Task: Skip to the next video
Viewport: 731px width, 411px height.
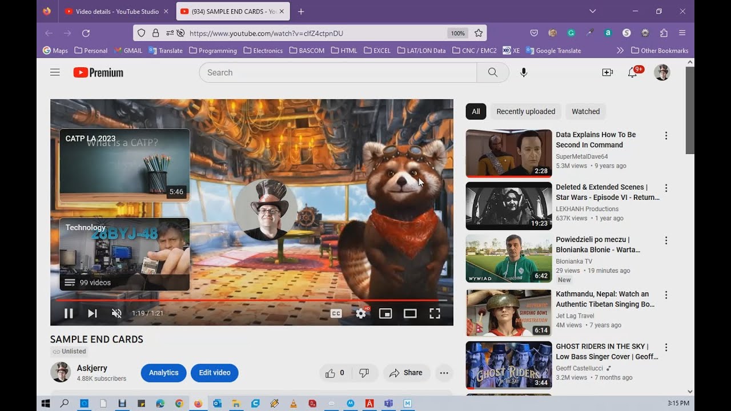Action: click(93, 313)
